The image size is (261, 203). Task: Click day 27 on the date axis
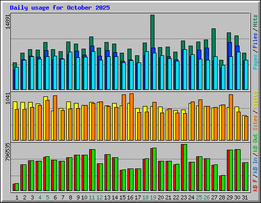pyautogui.click(x=214, y=197)
